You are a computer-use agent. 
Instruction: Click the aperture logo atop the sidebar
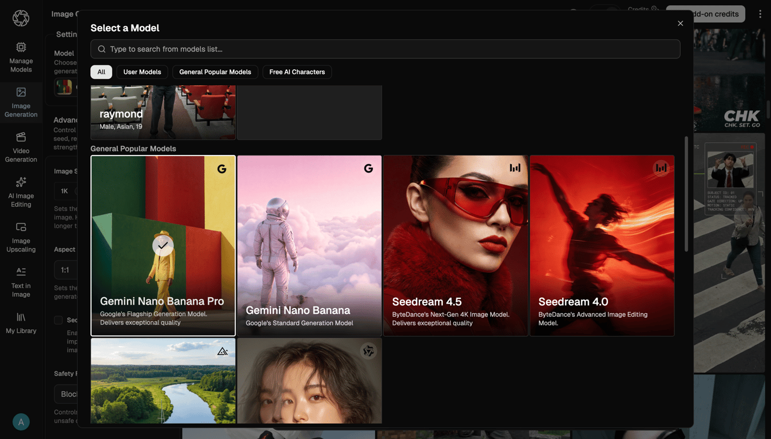tap(21, 18)
